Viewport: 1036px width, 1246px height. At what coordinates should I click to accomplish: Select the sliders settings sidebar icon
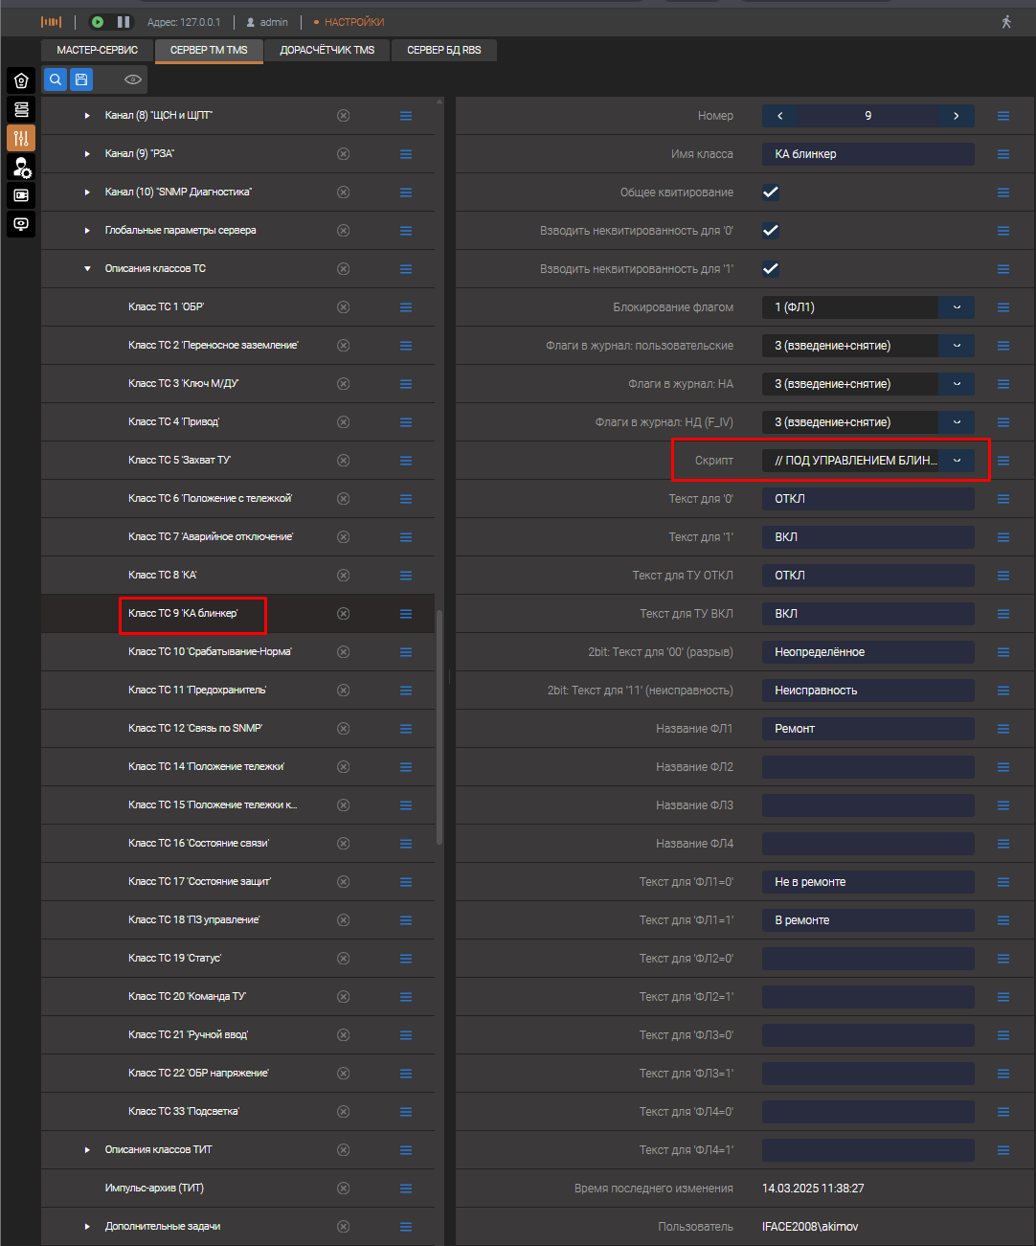21,138
